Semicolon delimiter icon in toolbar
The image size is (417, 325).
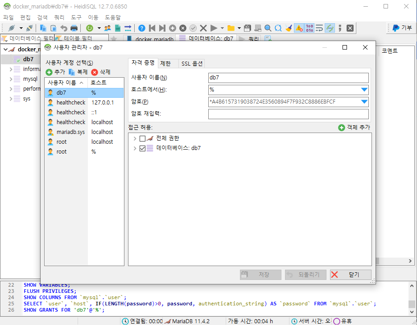340,28
